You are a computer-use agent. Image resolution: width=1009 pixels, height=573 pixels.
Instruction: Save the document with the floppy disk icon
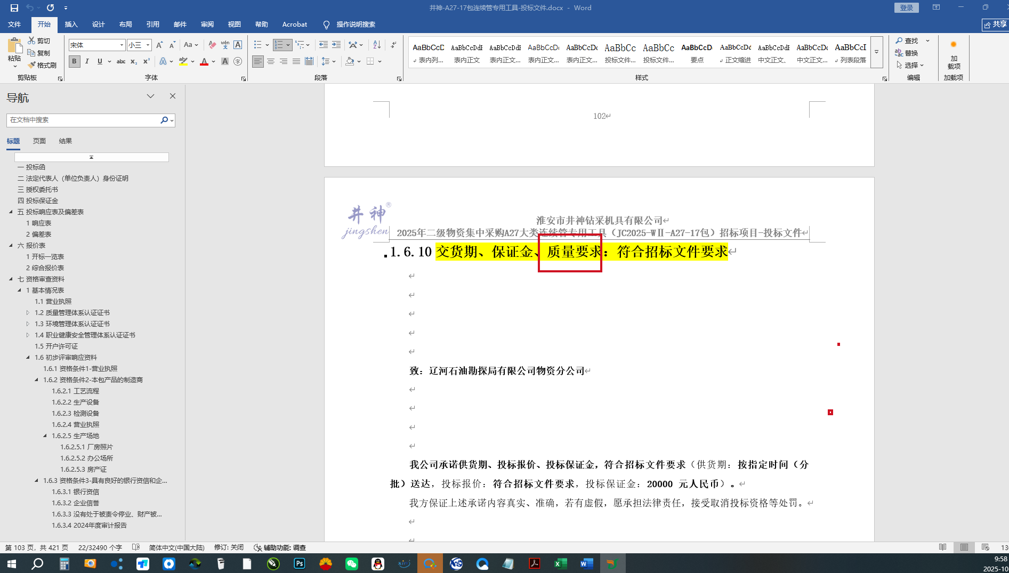point(14,7)
